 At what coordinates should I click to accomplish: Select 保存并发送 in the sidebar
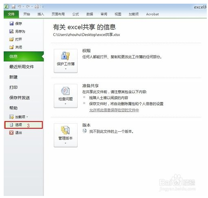click(x=19, y=98)
